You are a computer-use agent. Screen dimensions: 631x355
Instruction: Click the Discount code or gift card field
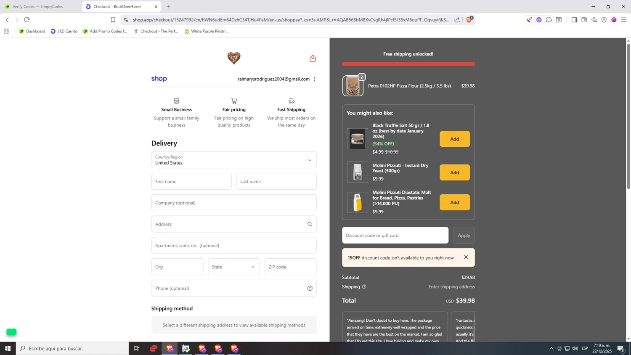coord(395,235)
